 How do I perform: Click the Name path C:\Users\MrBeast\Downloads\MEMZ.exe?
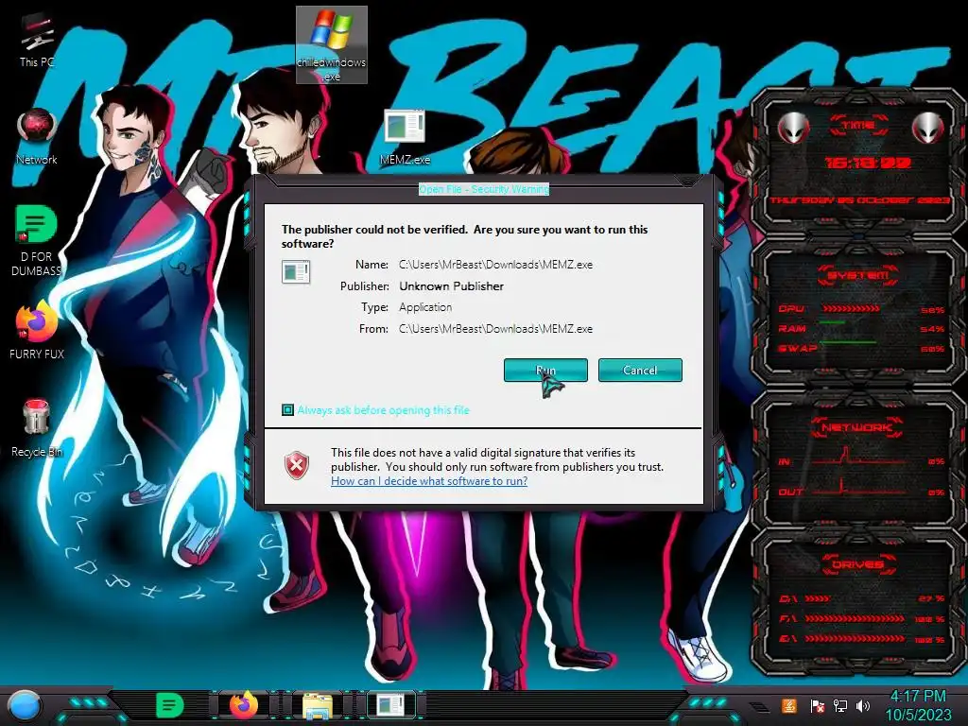[495, 265]
